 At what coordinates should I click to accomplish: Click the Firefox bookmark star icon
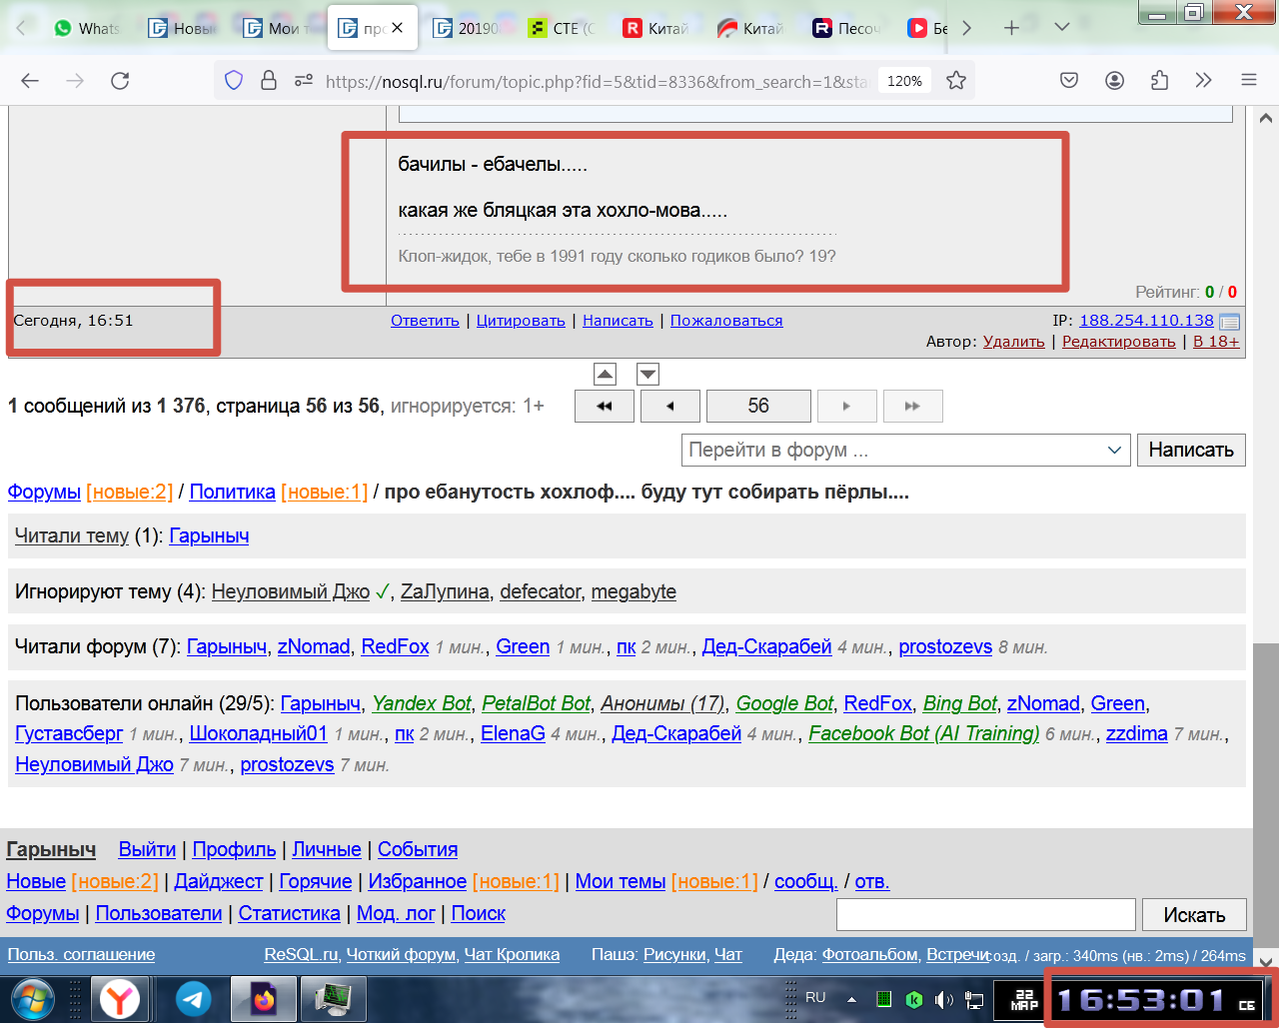tap(956, 81)
